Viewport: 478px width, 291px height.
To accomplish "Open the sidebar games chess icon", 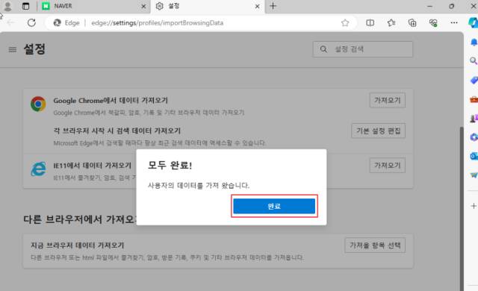I will click(474, 119).
